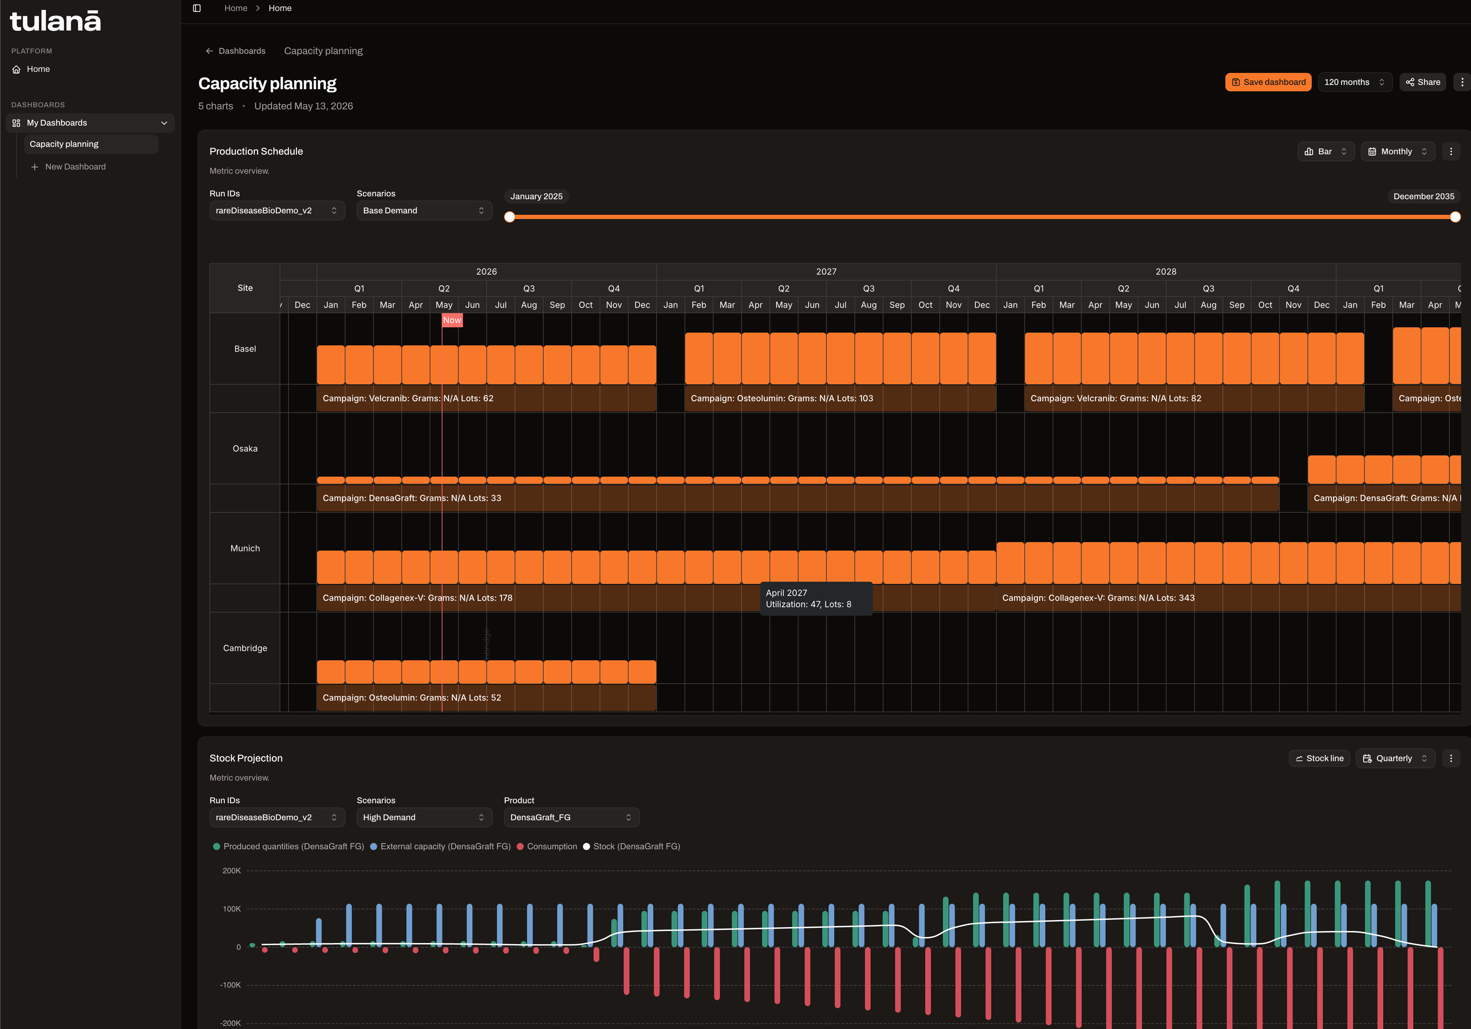Select Capacity planning in sidebar
The image size is (1471, 1029).
[x=91, y=144]
